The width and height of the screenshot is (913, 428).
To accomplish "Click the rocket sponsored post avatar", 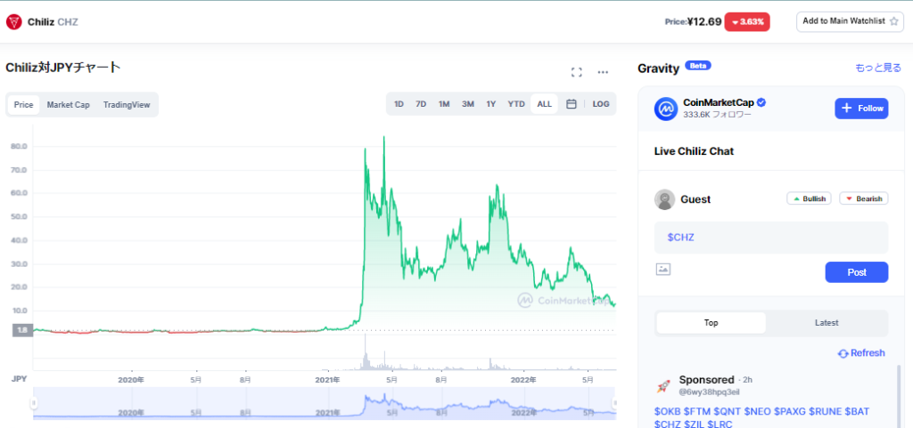I will [663, 385].
